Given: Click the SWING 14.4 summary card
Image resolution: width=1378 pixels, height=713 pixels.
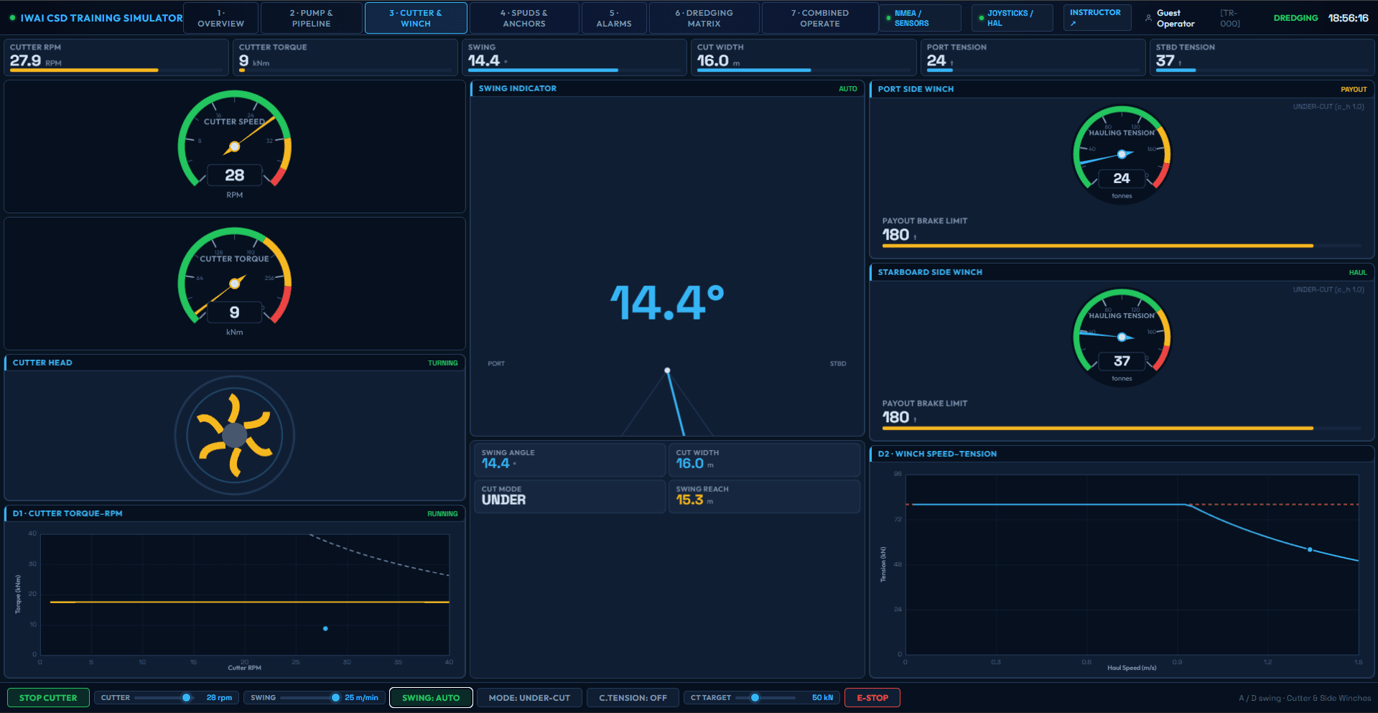Looking at the screenshot, I should coord(574,56).
